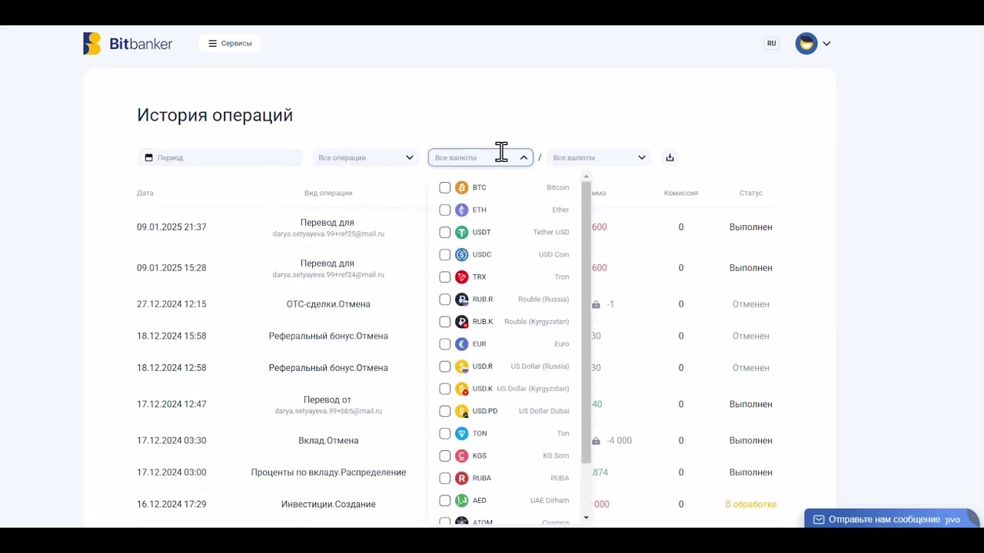Click the USD.K dollar icon

(x=461, y=389)
